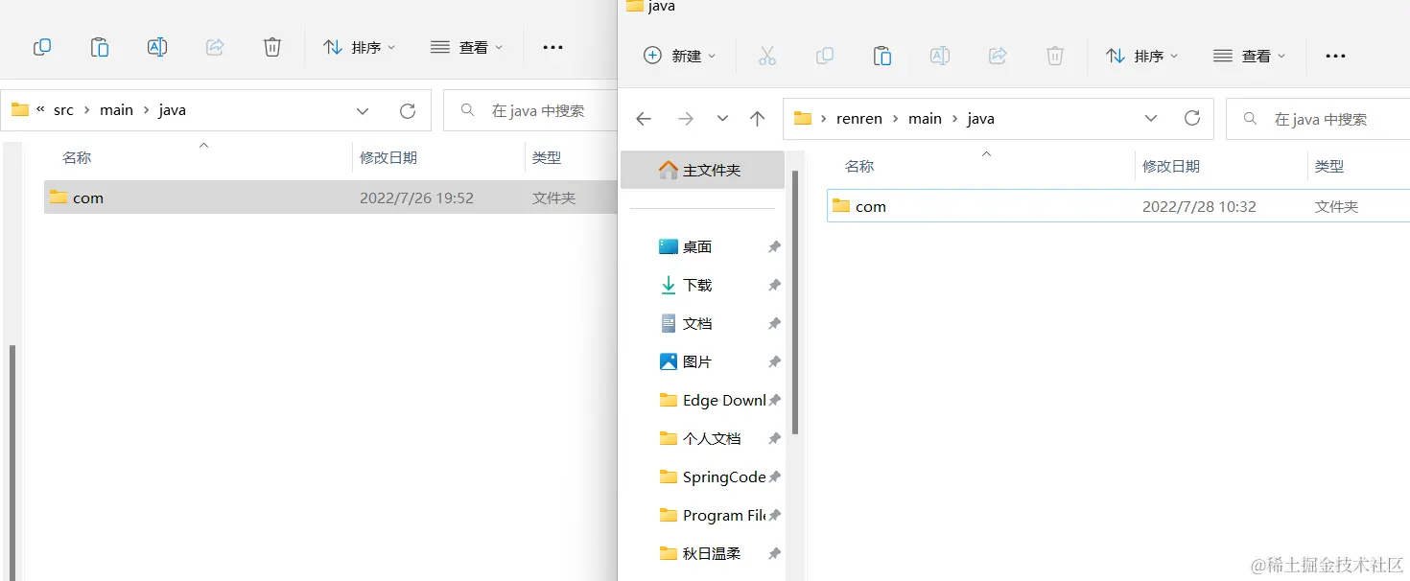Click Rename icon in right window toolbar
The width and height of the screenshot is (1410, 581).
[940, 56]
